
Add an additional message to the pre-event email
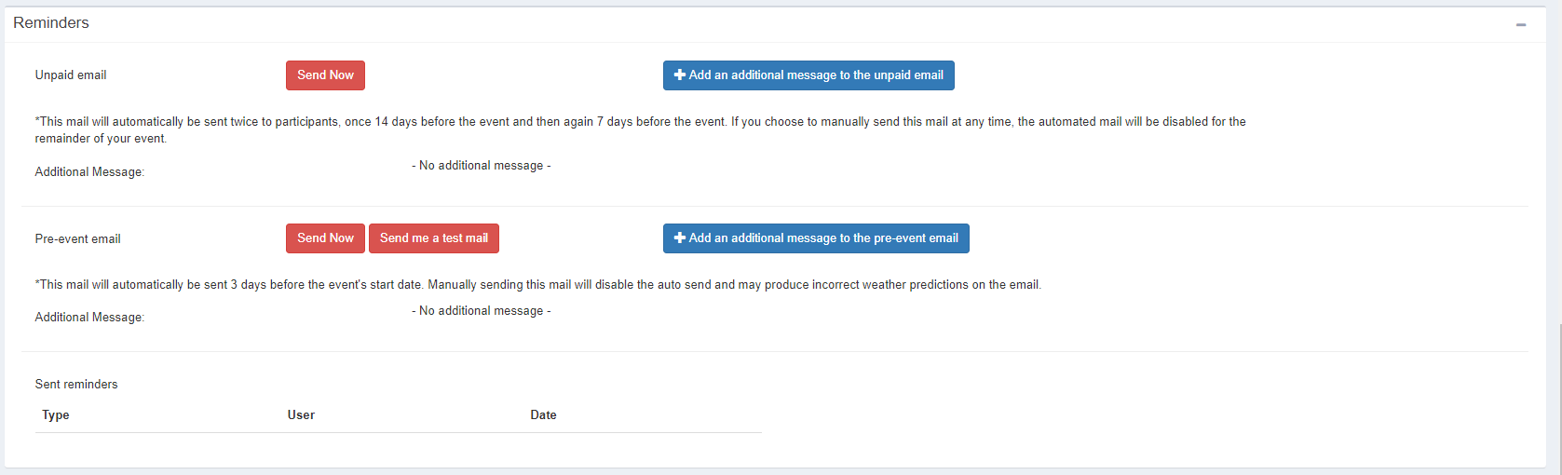tap(816, 238)
